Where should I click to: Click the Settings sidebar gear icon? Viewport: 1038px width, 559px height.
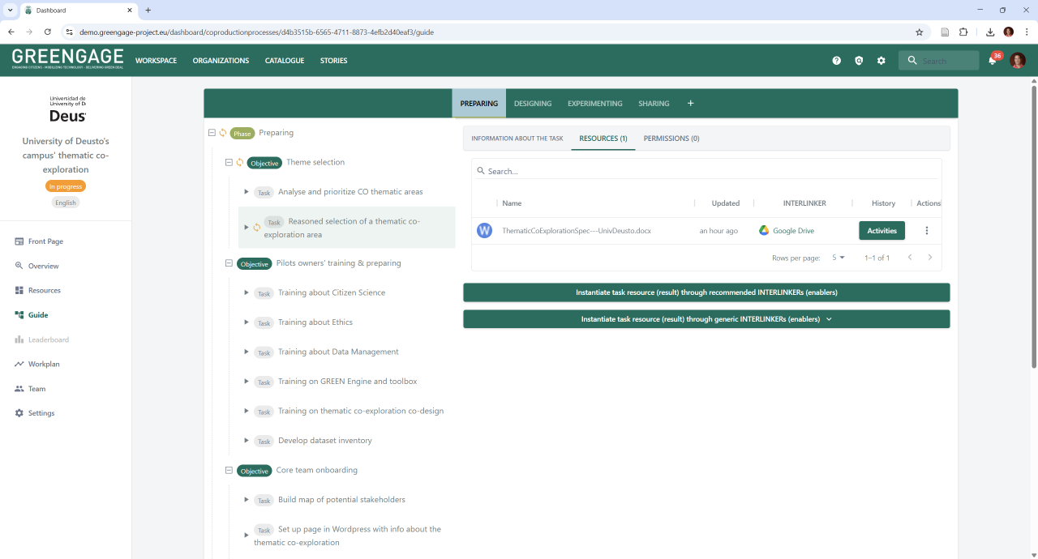coord(19,413)
